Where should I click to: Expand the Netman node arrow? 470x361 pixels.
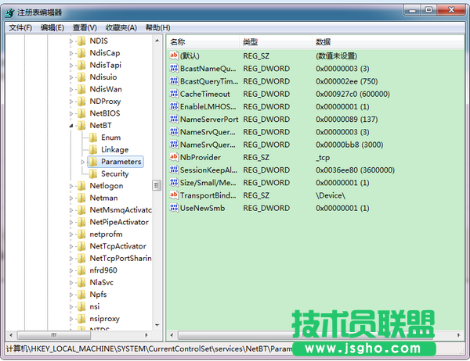(71, 198)
